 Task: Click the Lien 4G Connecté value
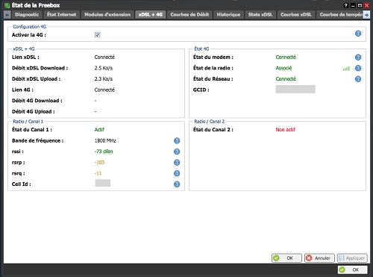pyautogui.click(x=104, y=90)
